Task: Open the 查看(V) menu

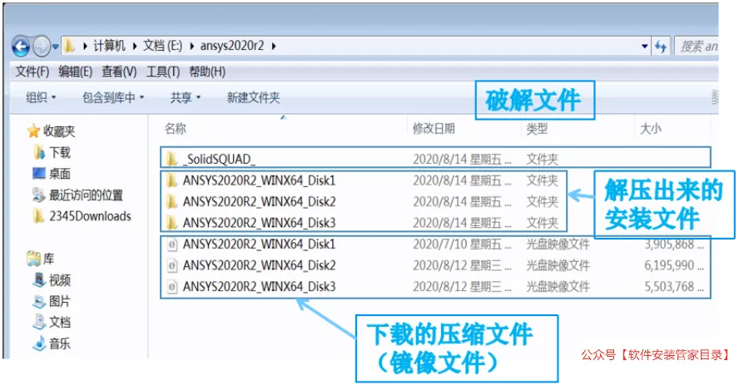Action: pos(119,72)
